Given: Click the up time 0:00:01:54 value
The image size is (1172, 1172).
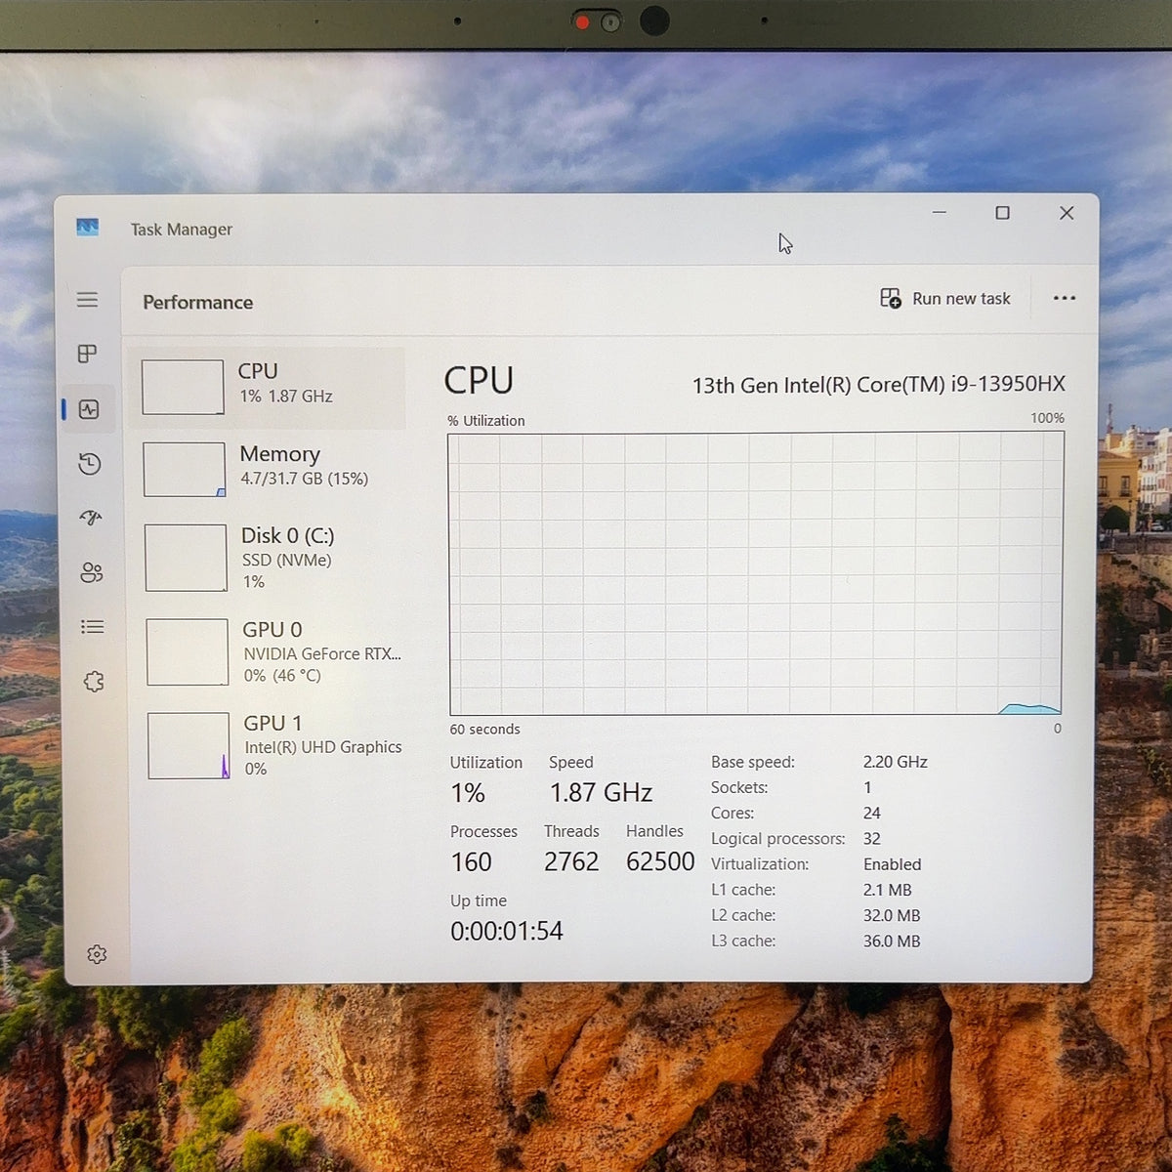Looking at the screenshot, I should [507, 932].
